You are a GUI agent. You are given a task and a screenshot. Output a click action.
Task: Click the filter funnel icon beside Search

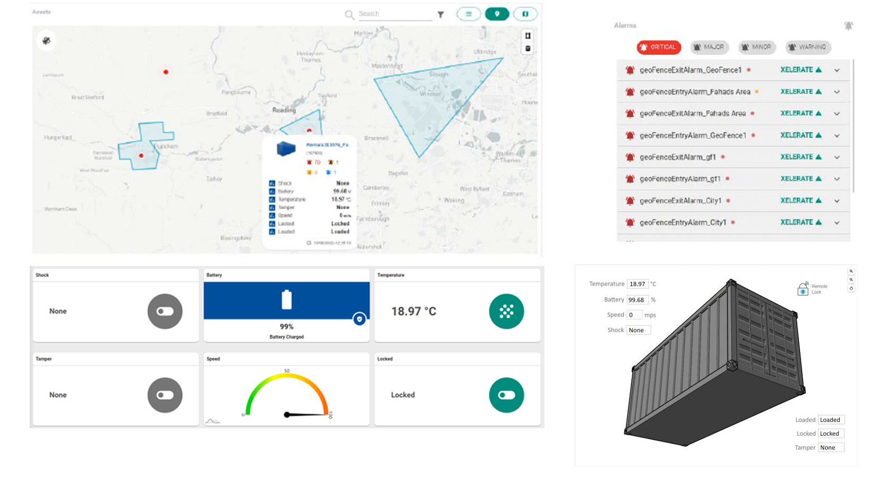click(441, 15)
